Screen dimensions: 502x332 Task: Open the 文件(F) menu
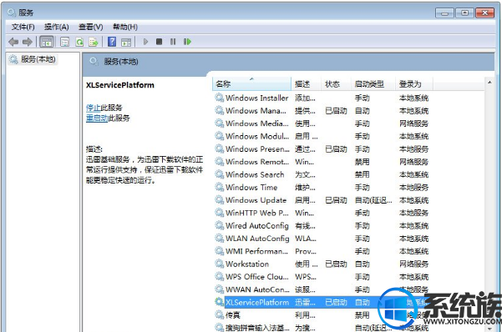pyautogui.click(x=23, y=27)
